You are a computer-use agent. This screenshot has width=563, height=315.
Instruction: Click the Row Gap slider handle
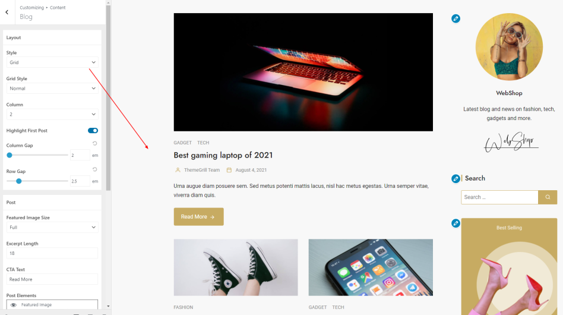pyautogui.click(x=18, y=181)
